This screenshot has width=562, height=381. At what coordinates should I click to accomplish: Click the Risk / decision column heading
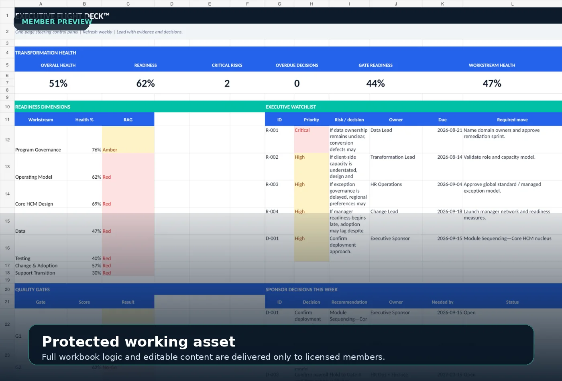pyautogui.click(x=349, y=120)
